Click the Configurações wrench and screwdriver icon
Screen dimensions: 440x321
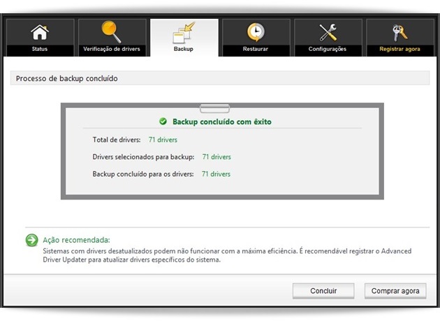pos(328,32)
